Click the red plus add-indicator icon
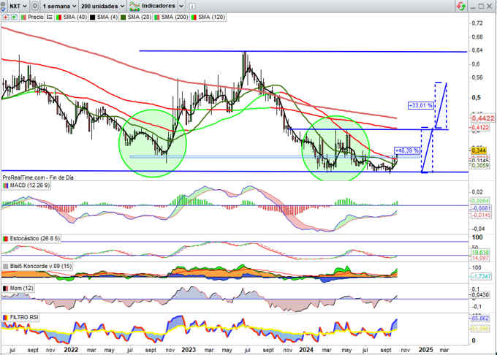The image size is (497, 355). pyautogui.click(x=6, y=17)
